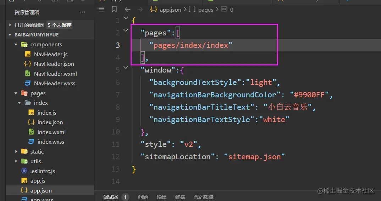Go forward with the right arrow icon

click(x=140, y=10)
